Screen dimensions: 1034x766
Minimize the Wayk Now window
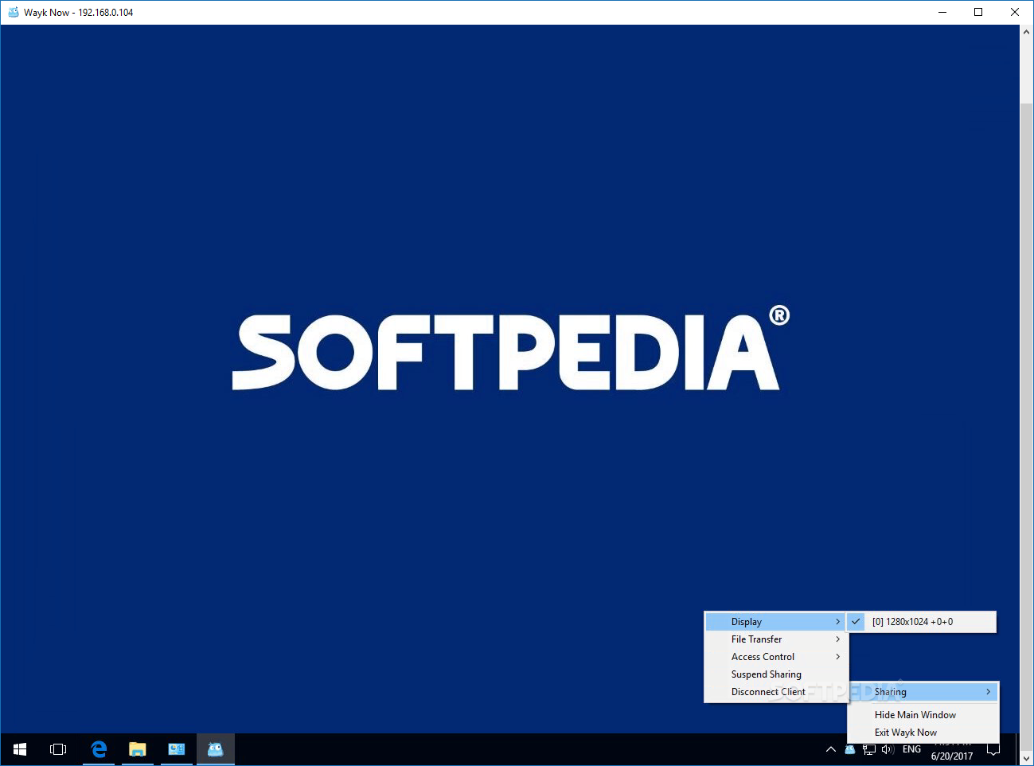point(942,12)
